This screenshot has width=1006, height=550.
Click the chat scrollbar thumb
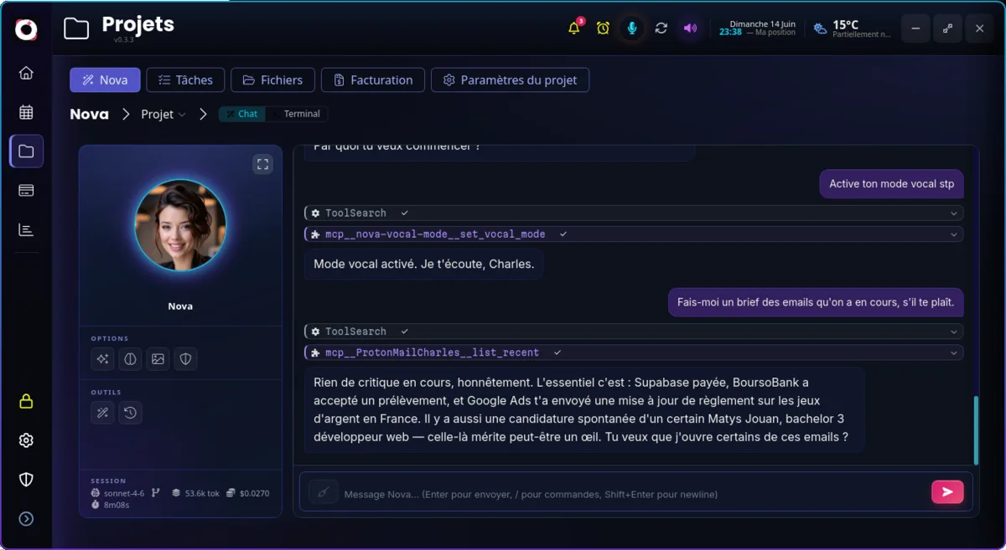pos(976,429)
